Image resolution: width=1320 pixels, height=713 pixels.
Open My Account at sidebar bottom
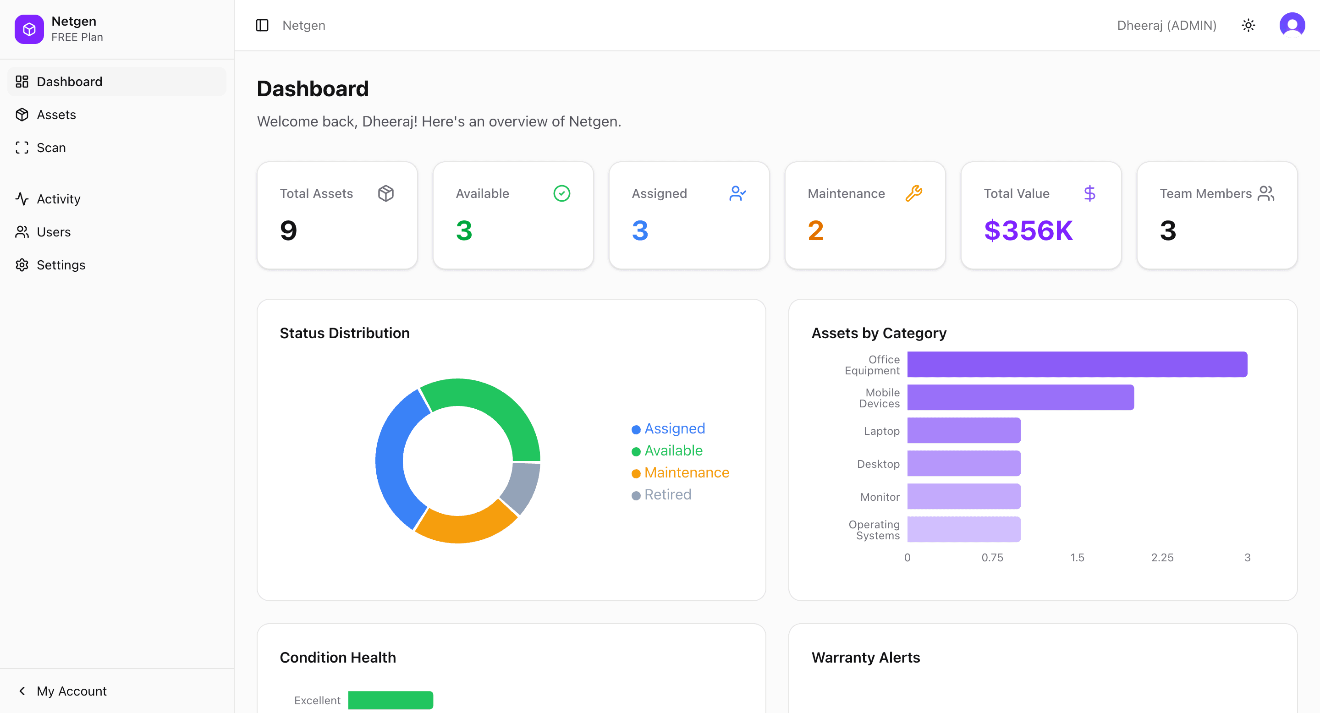pos(71,691)
